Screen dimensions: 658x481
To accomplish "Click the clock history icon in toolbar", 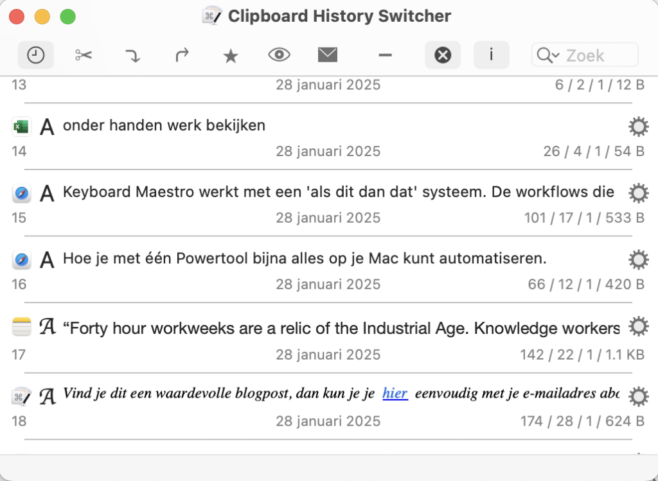I will pos(36,56).
